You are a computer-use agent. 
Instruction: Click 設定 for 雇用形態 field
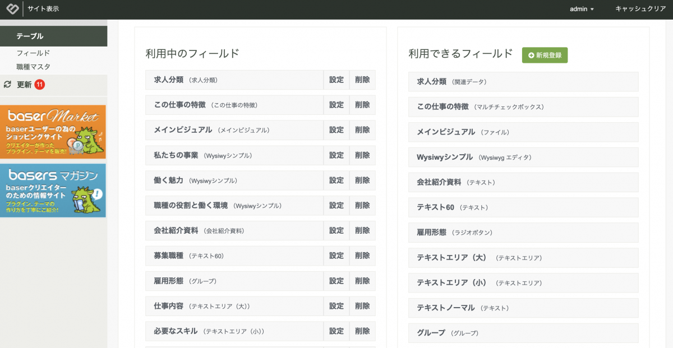coord(336,281)
